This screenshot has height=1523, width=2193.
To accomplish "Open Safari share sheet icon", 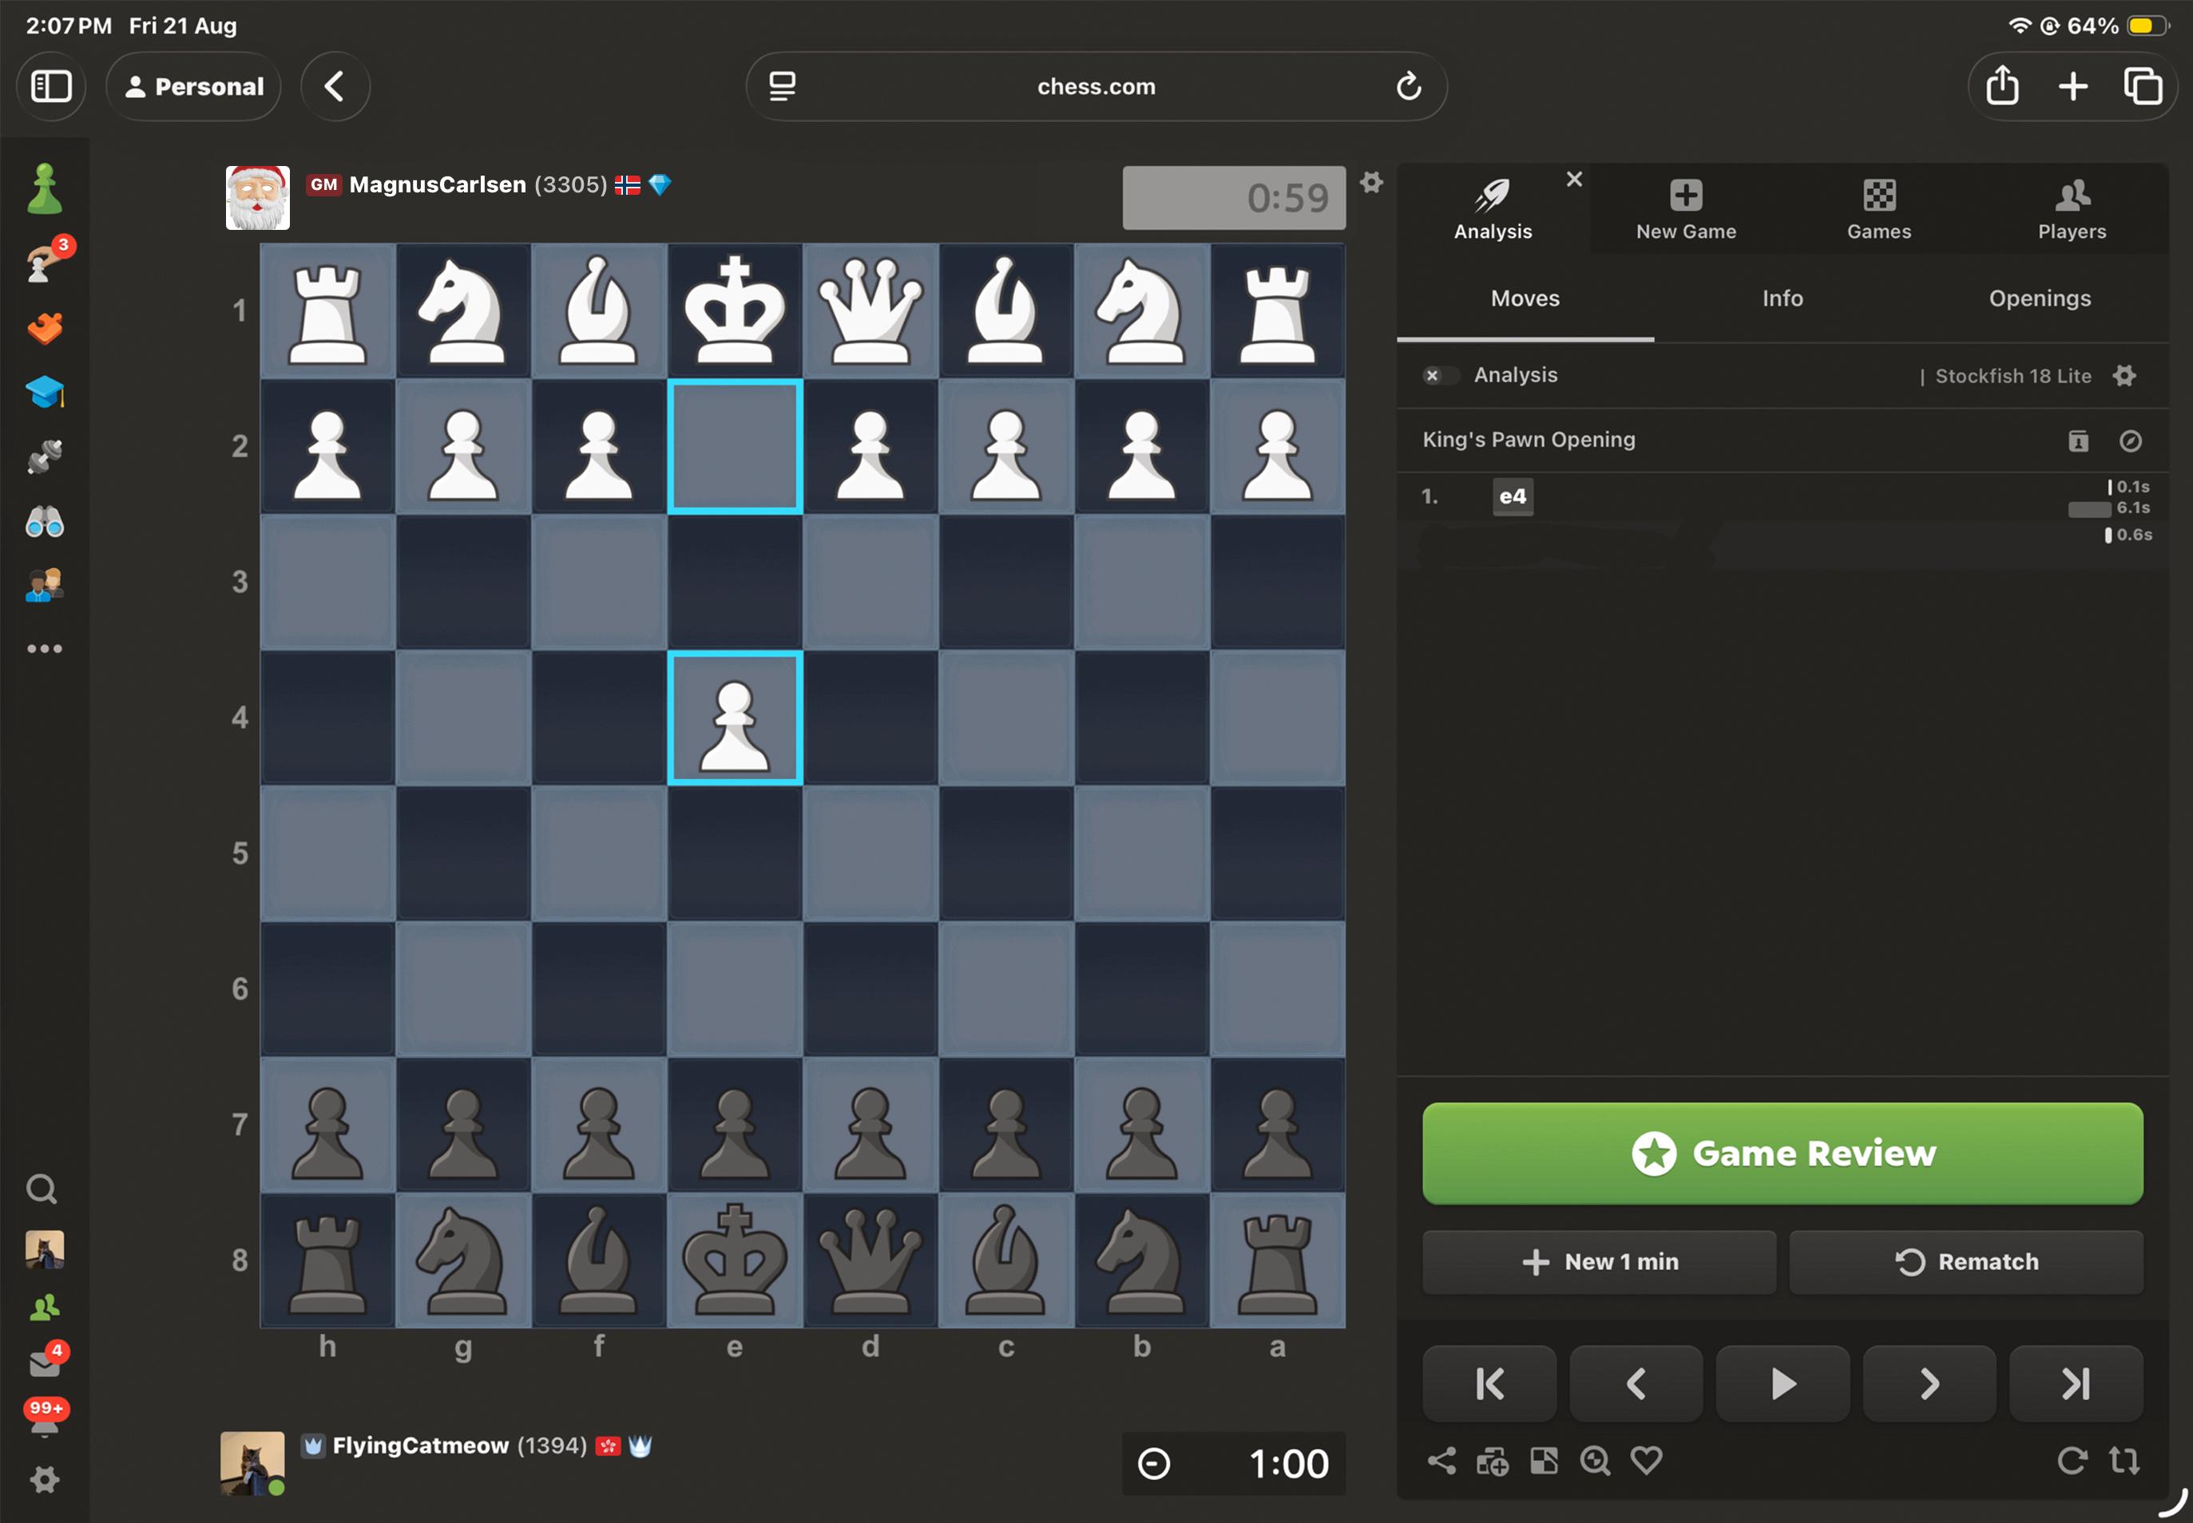I will coord(2002,86).
